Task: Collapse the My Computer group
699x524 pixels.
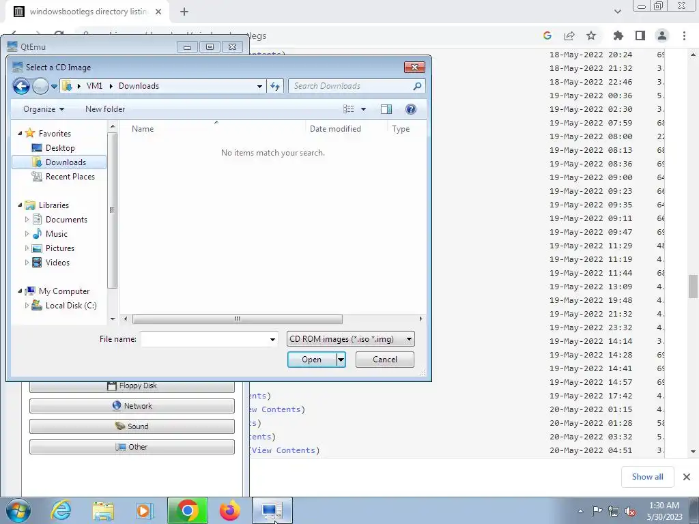Action: (20, 291)
